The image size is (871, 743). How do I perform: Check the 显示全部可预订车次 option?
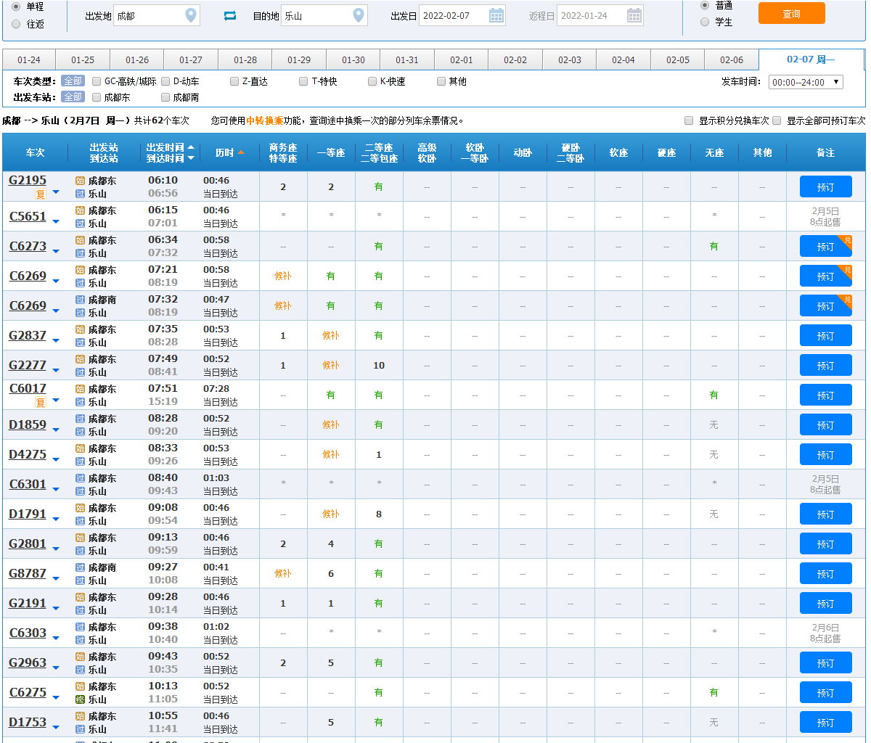777,120
